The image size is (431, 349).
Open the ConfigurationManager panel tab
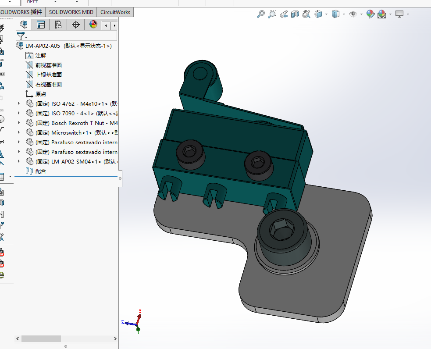58,25
